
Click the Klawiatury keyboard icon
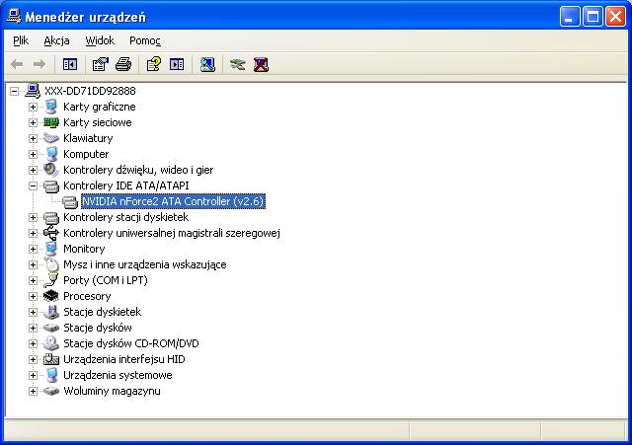51,138
